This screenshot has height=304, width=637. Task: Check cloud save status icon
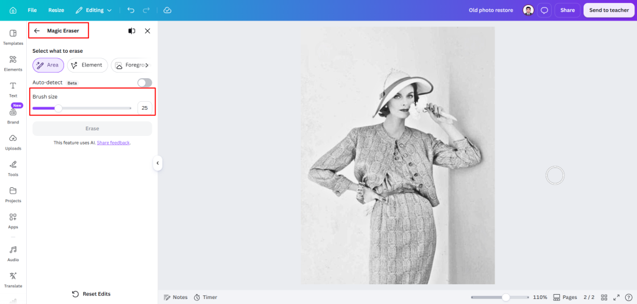pyautogui.click(x=167, y=10)
